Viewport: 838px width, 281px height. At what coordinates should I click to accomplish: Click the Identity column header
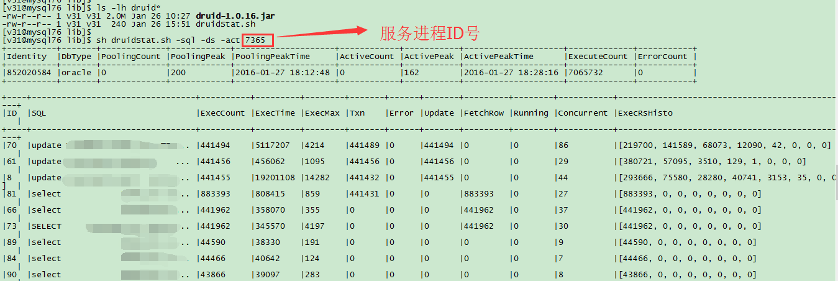[x=27, y=56]
